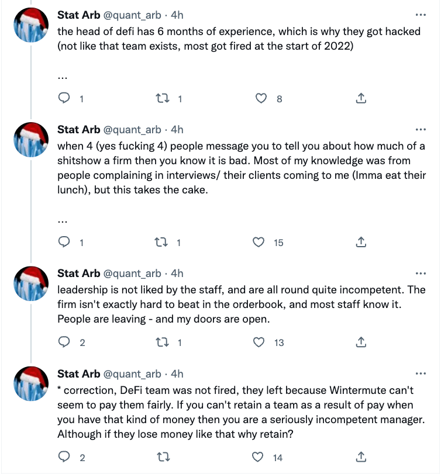Open Stat Arb name on correction tweet
441x474 pixels.
78,374
